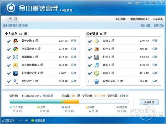View 详情 for 系统设置

[x=74, y=81]
